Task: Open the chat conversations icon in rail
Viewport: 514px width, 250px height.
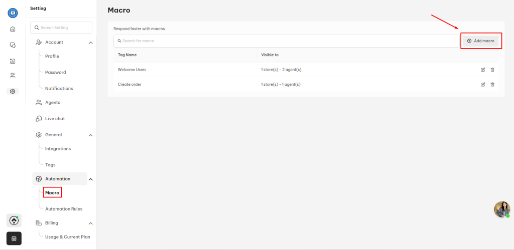Action: [x=13, y=45]
